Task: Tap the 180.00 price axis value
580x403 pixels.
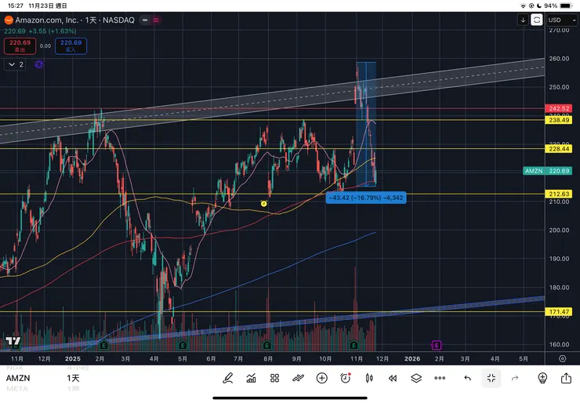Action: [x=559, y=287]
